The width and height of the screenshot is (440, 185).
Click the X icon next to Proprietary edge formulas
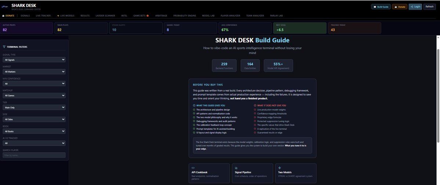click(255, 117)
